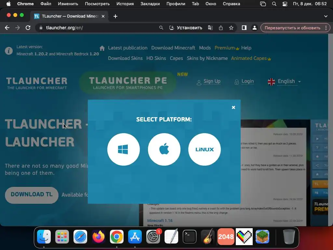This screenshot has width=333, height=250.
Task: Expand the tab search chevron
Action: 326,16
